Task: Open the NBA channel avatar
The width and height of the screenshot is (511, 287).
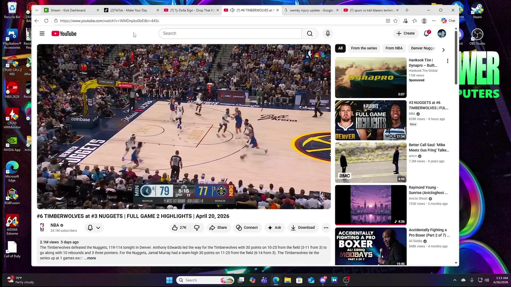Action: (x=42, y=228)
